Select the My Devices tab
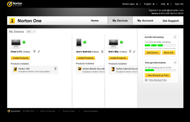Image resolution: width=190 pixels, height=122 pixels. tap(120, 20)
